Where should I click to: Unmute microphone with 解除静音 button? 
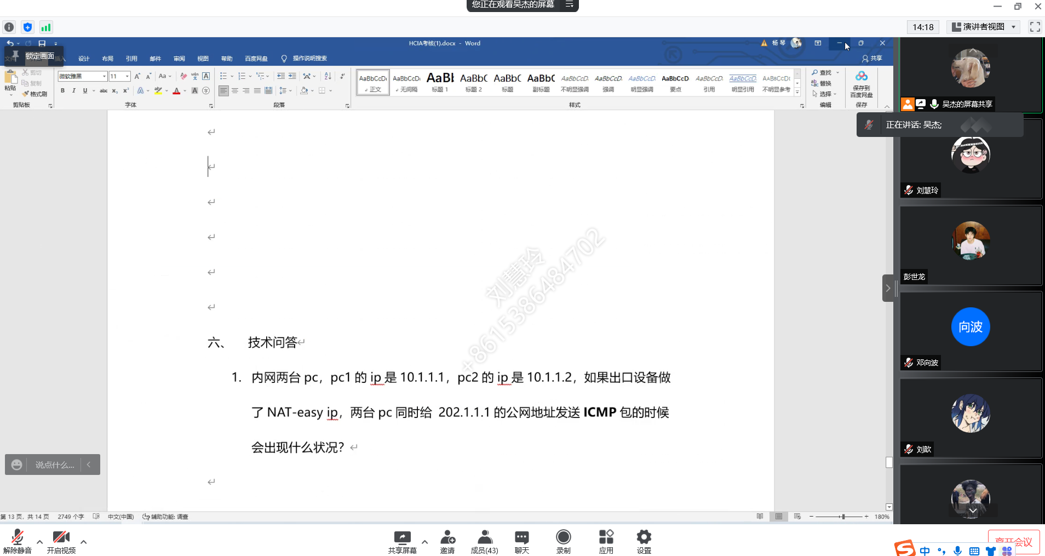tap(17, 542)
